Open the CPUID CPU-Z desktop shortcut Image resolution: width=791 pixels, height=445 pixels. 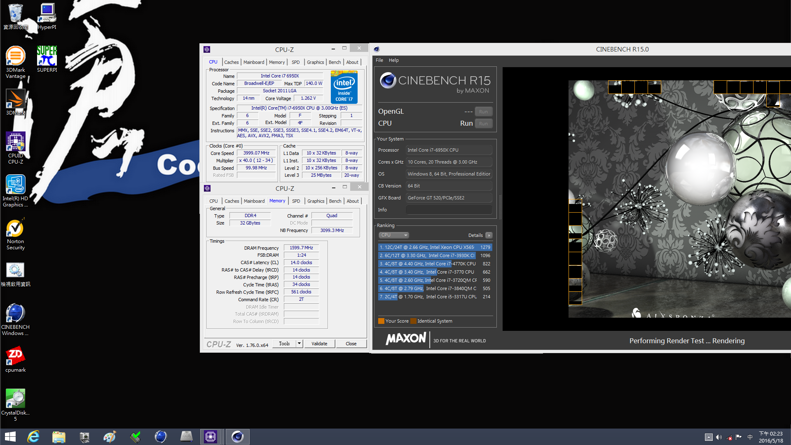tap(16, 148)
